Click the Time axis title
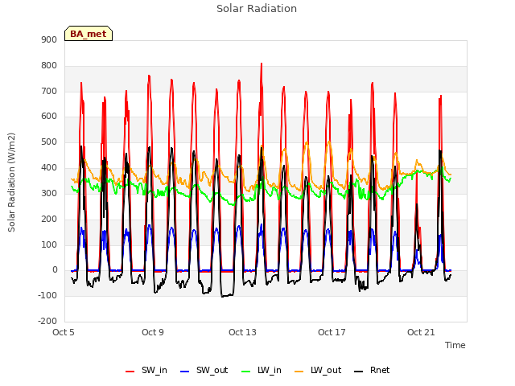 [x=455, y=345]
